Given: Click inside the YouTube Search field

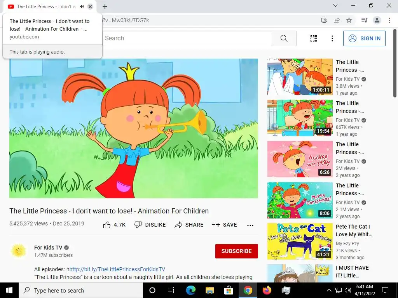Looking at the screenshot, I should point(187,38).
